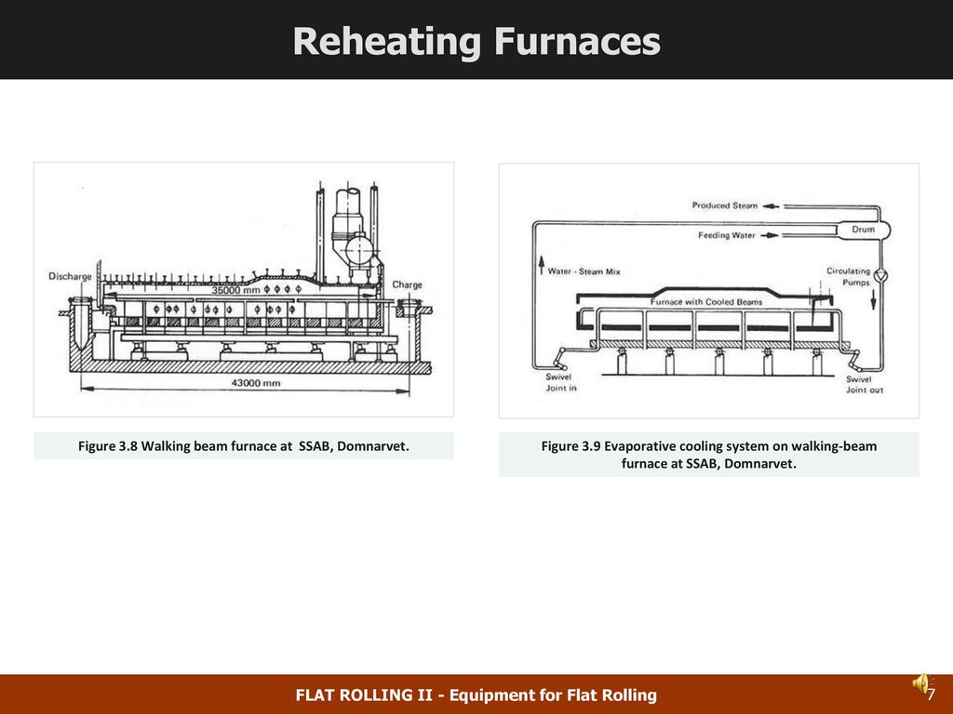This screenshot has width=953, height=714.
Task: Click the Feeding Water label
Action: pyautogui.click(x=726, y=235)
